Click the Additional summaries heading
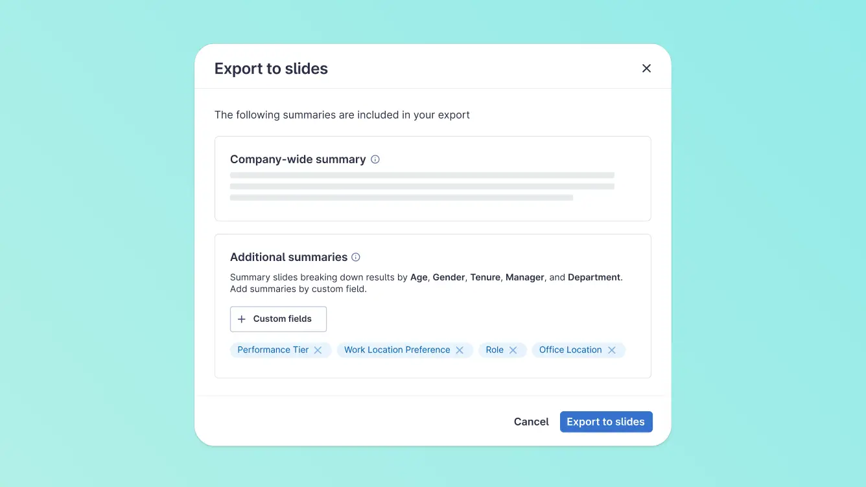The width and height of the screenshot is (866, 487). point(288,257)
